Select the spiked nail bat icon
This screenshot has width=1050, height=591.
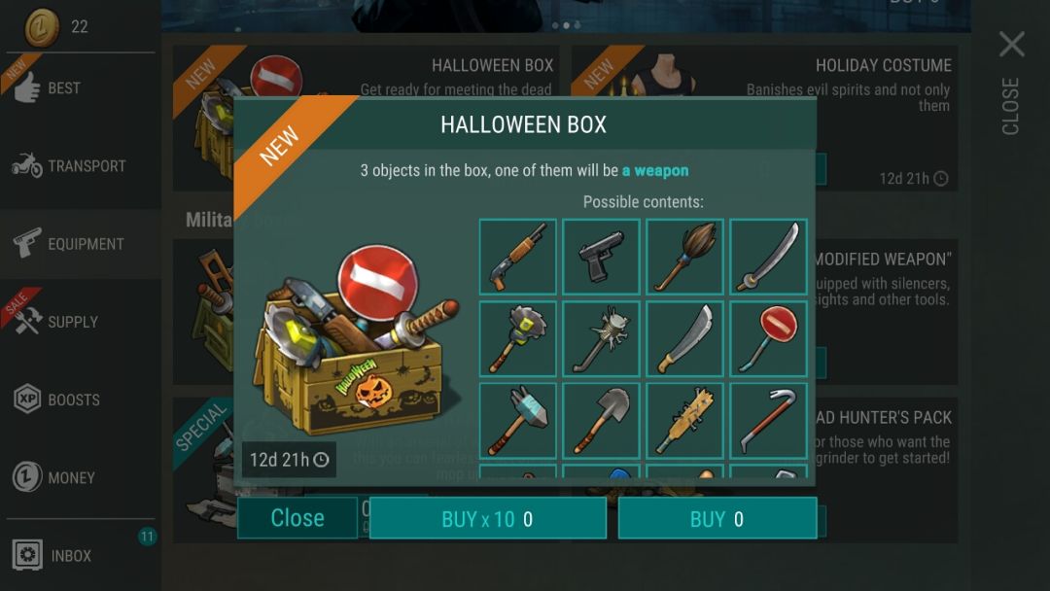click(685, 421)
